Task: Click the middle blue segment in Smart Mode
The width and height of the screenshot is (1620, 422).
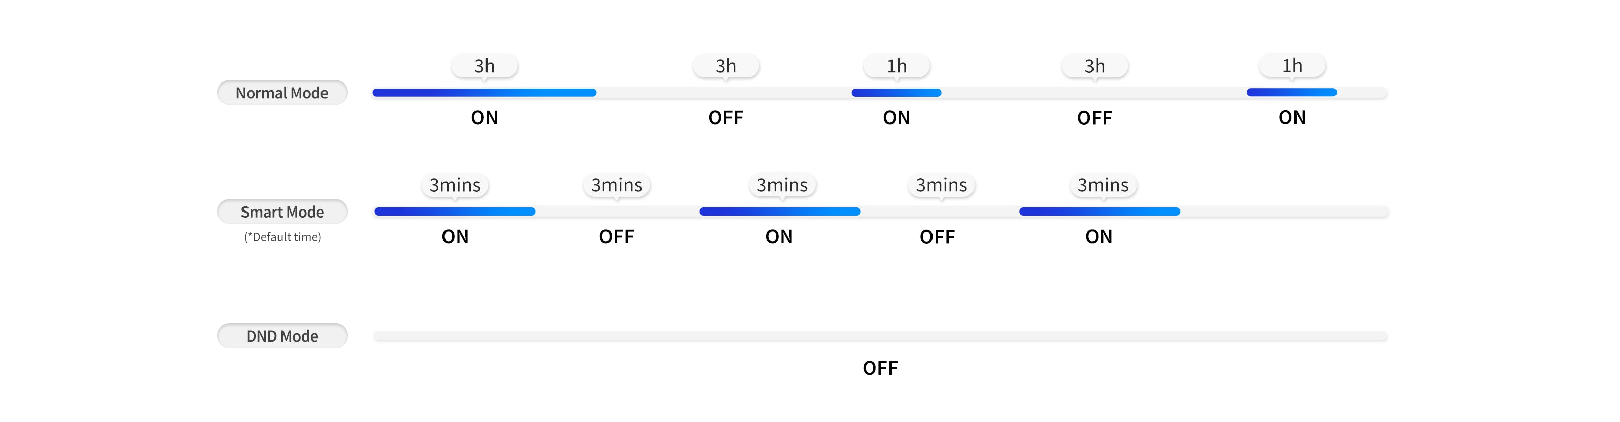Action: tap(779, 212)
